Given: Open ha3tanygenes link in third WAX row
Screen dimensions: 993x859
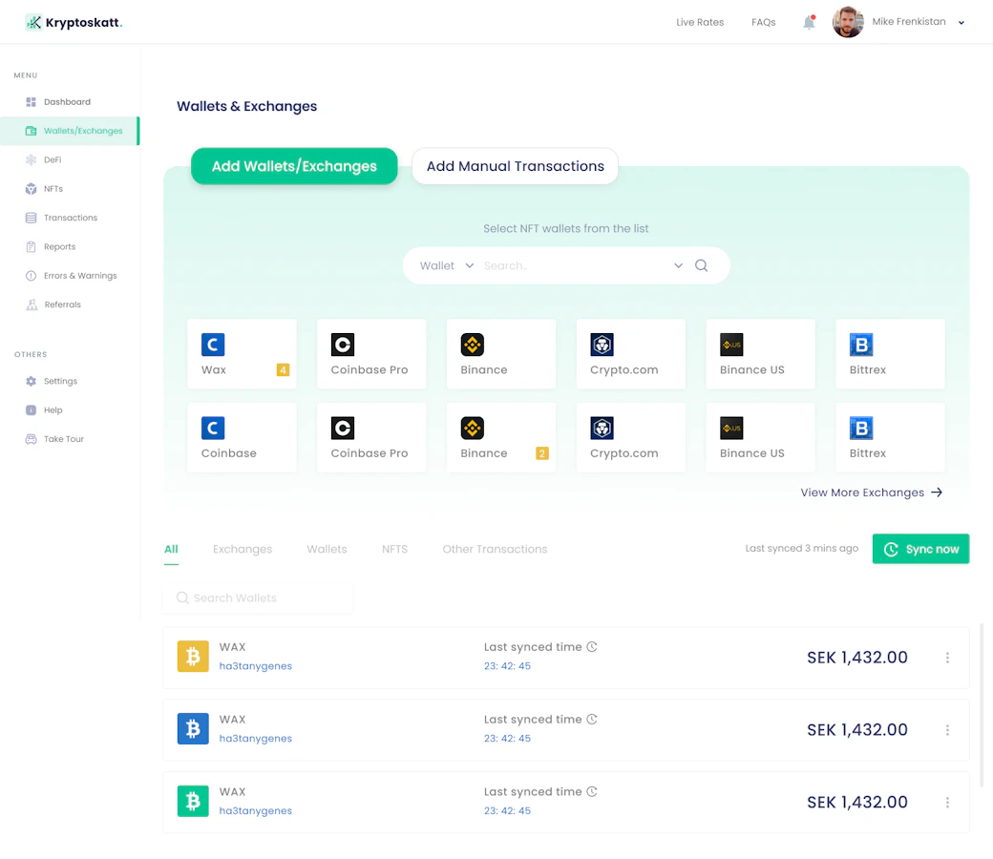Looking at the screenshot, I should 255,811.
